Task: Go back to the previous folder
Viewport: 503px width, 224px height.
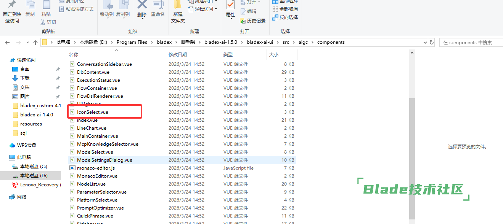Action: click(x=7, y=43)
